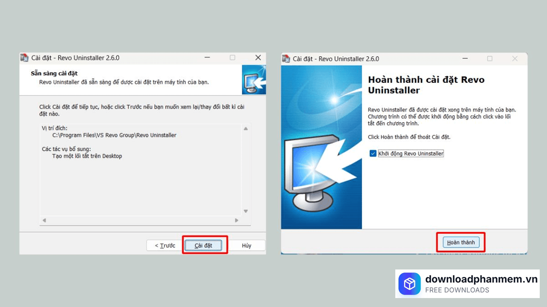Click the line "Tạo một lối tắt trên Desktop"
547x307 pixels.
click(87, 156)
